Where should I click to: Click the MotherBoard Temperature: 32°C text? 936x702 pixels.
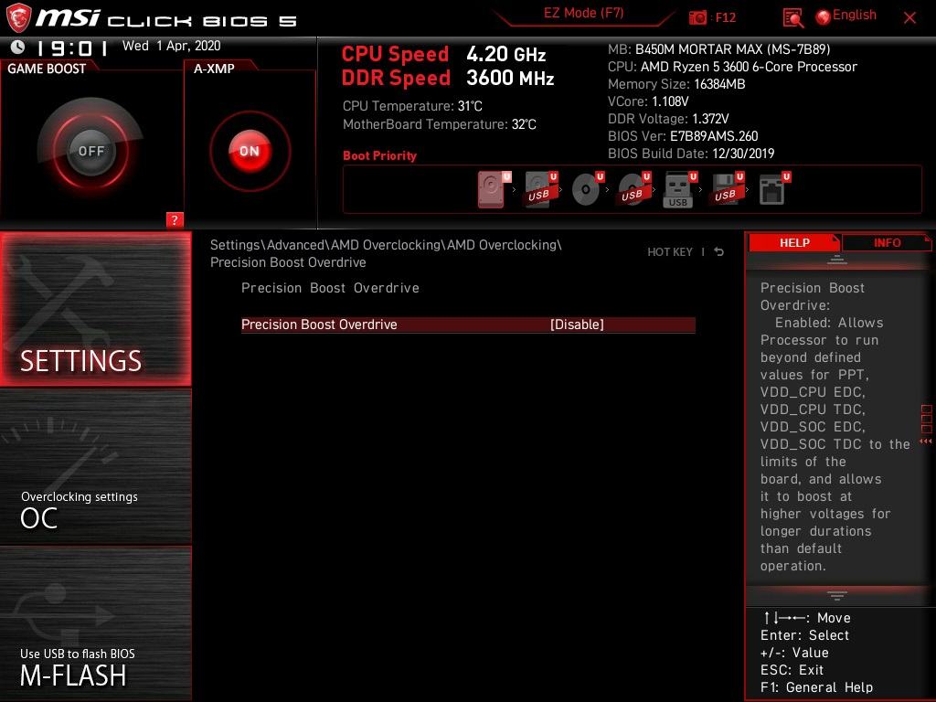[440, 124]
